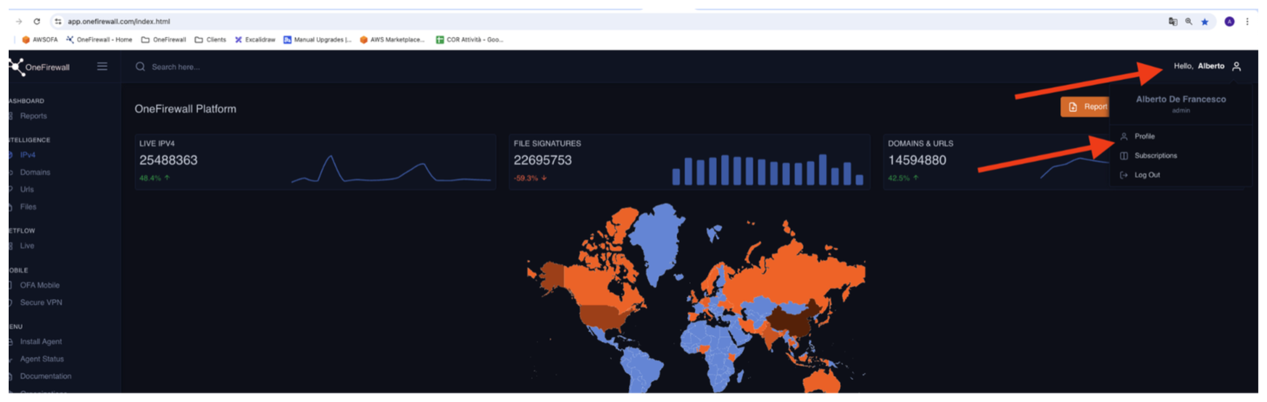
Task: Select Log Out from user dropdown
Action: click(1147, 175)
